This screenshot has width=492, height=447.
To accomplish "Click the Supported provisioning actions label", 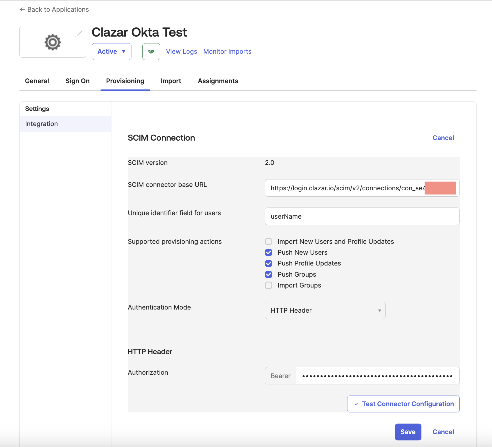I will (175, 242).
